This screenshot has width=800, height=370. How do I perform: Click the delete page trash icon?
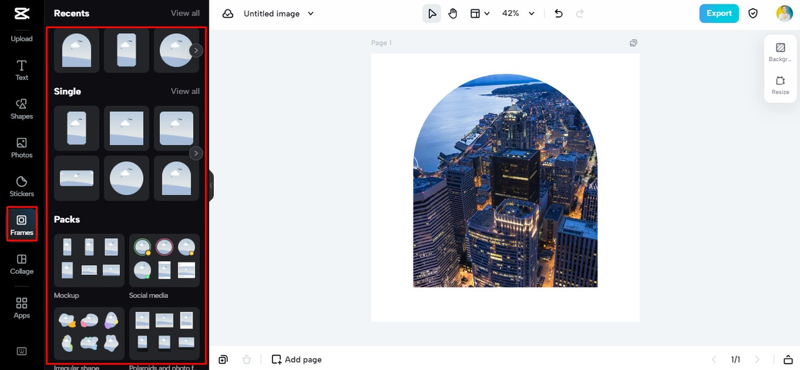[247, 359]
